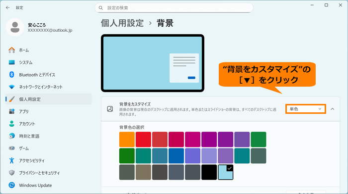Image resolution: width=348 pixels, height=194 pixels.
Task: Click the Privacy shield icon
Action: point(12,173)
